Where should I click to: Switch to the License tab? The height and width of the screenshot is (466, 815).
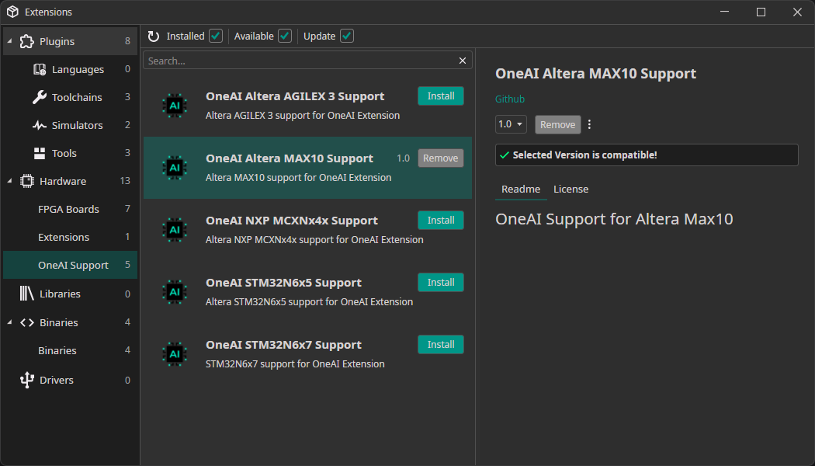click(x=570, y=189)
